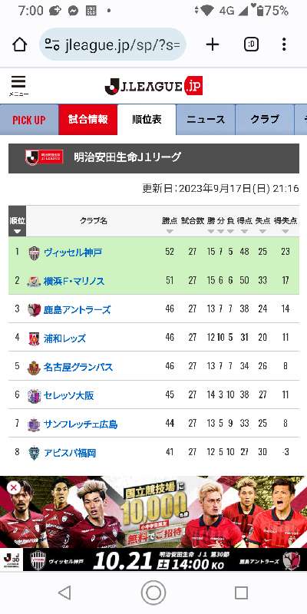
Task: Tap the Nagoya Grampus club crest
Action: [34, 368]
